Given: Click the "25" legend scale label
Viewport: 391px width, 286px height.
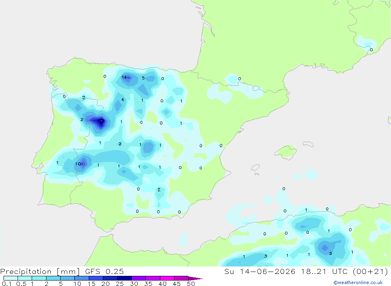Looking at the screenshot, I should (120, 284).
